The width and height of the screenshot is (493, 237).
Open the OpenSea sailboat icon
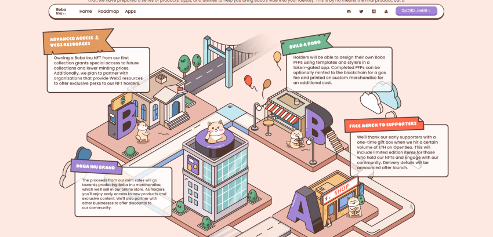click(x=386, y=12)
